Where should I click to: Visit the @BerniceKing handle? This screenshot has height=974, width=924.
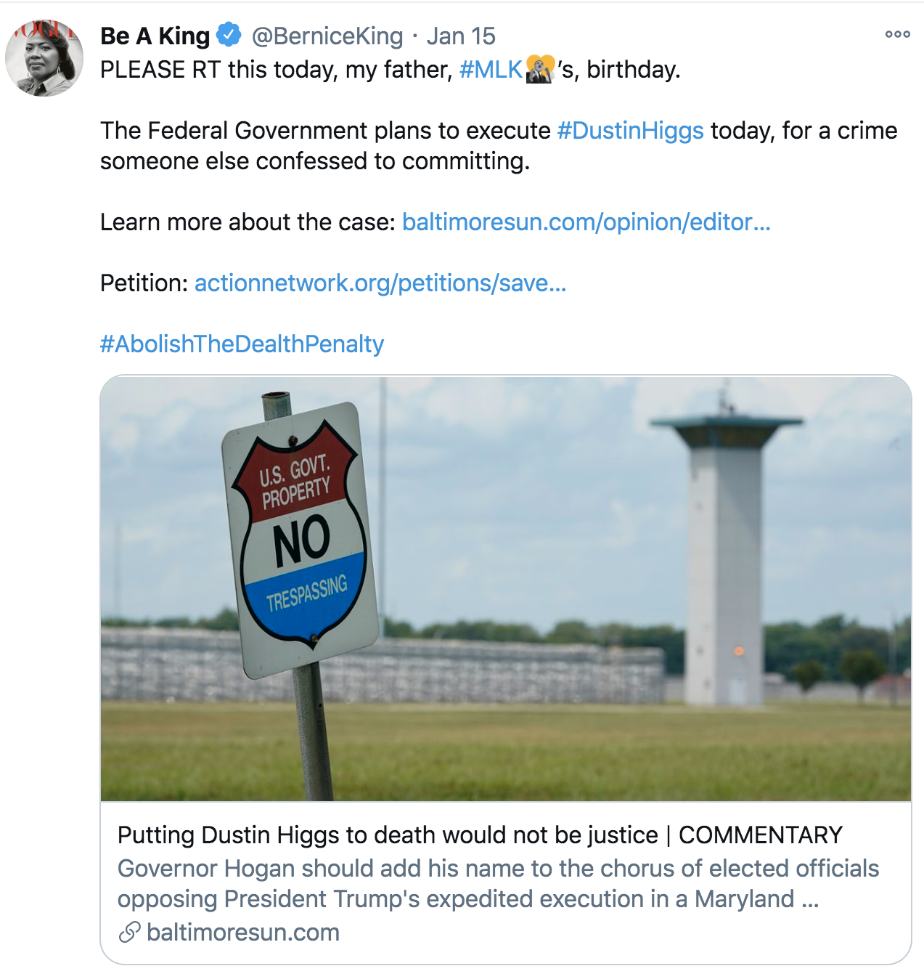coord(327,36)
